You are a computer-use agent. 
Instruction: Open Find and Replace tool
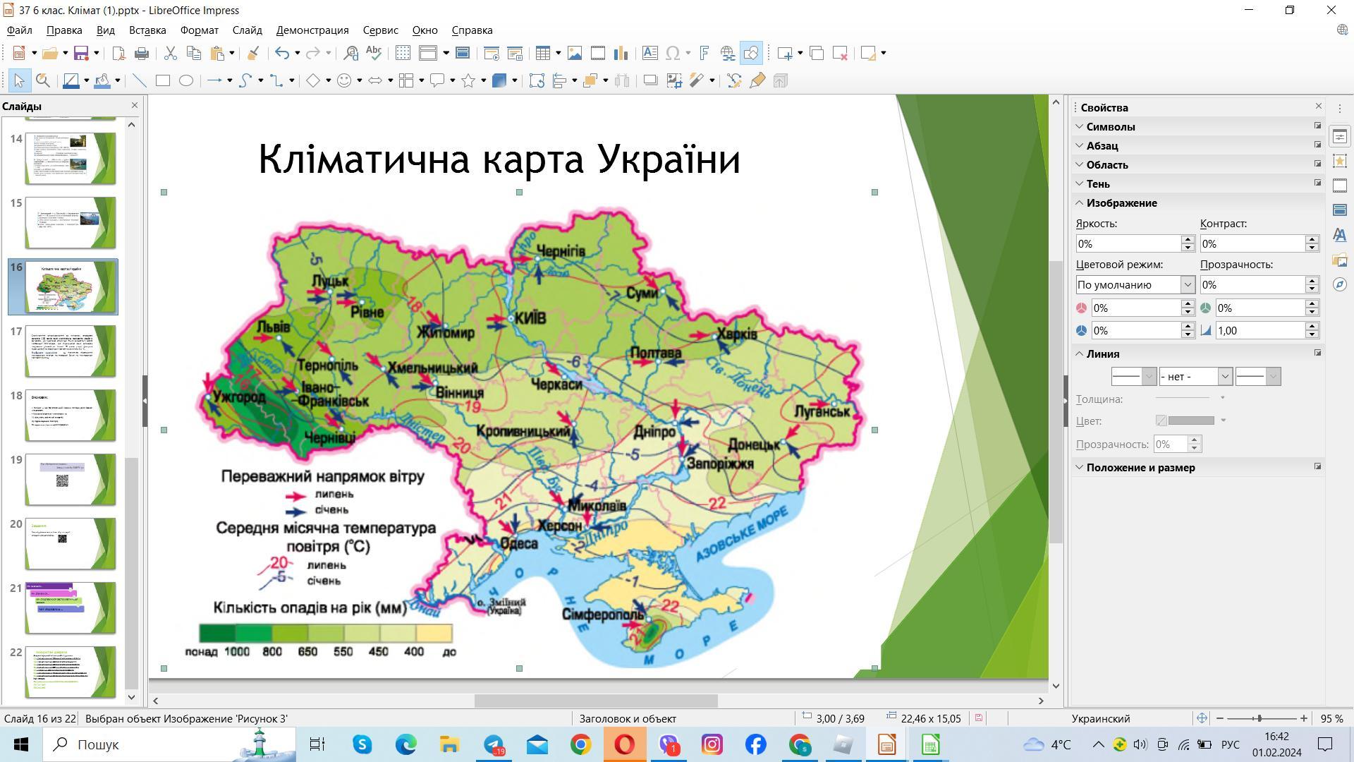[350, 53]
